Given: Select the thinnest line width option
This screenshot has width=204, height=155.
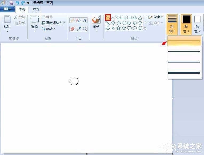Looking at the screenshot, I should click(x=184, y=41).
